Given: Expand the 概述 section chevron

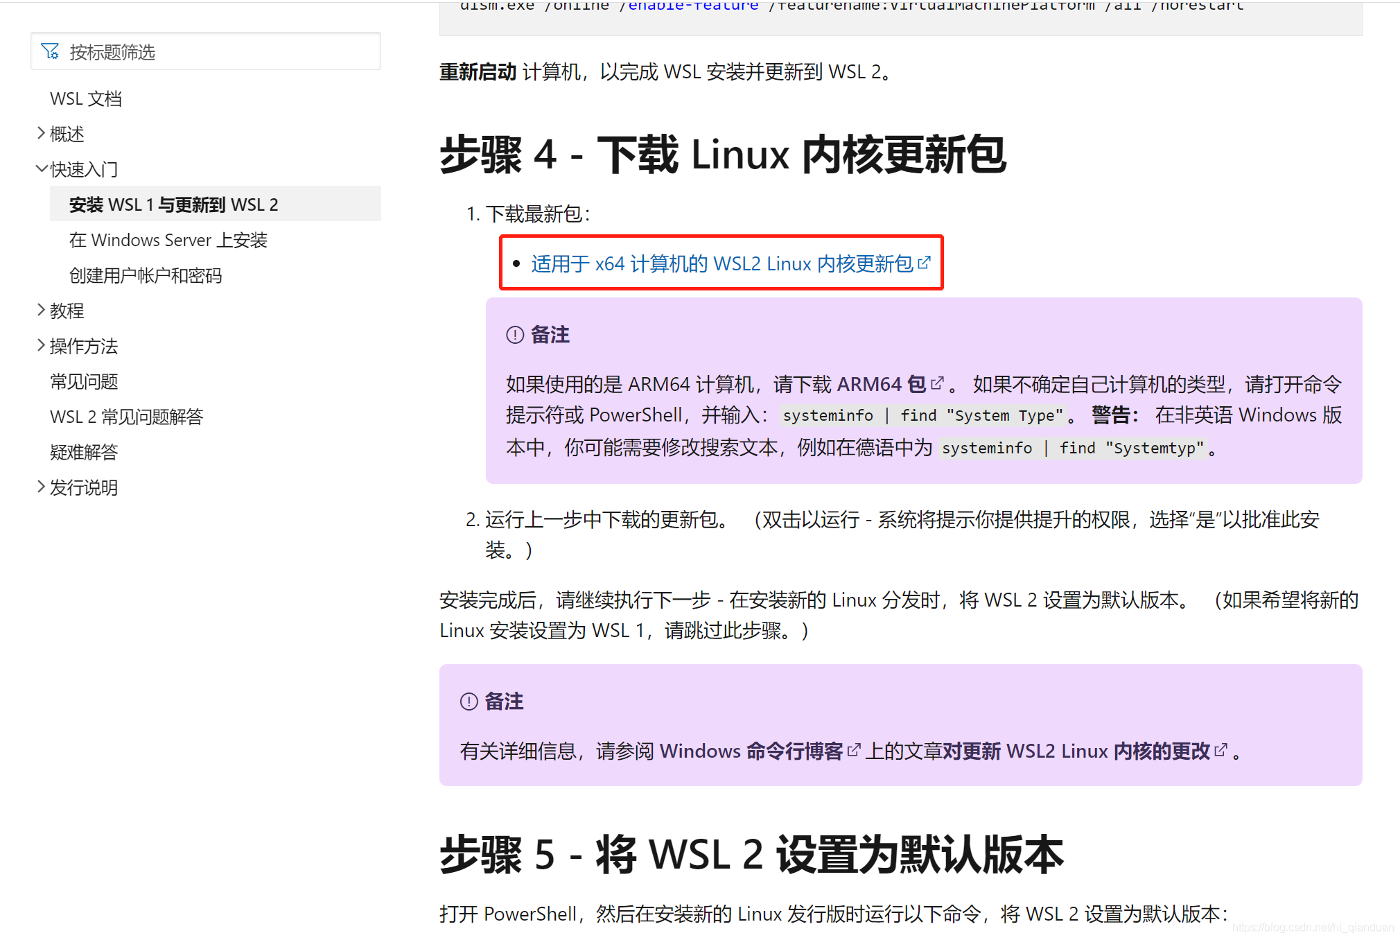Looking at the screenshot, I should click(x=41, y=133).
